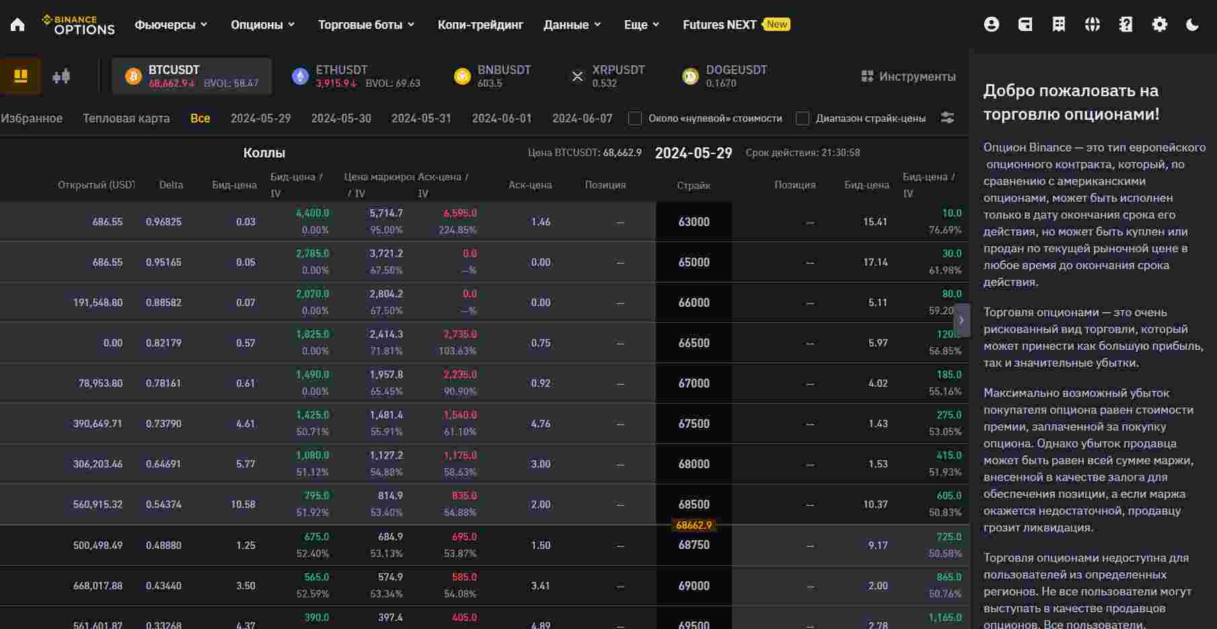This screenshot has width=1217, height=629.
Task: Select the Все expiry tab
Action: point(200,118)
